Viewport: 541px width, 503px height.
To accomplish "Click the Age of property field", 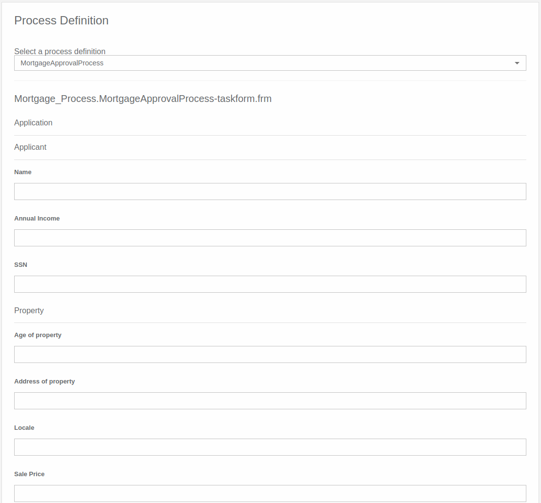I will [270, 354].
